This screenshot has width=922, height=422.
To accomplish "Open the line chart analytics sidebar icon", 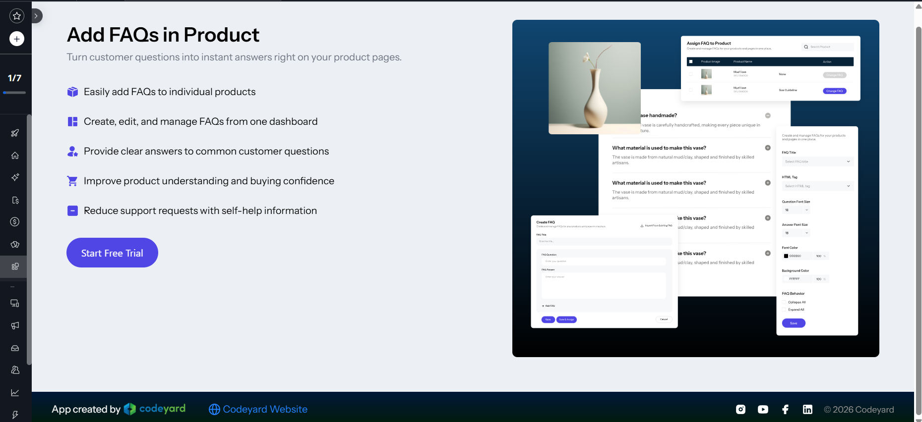I will coord(15,393).
